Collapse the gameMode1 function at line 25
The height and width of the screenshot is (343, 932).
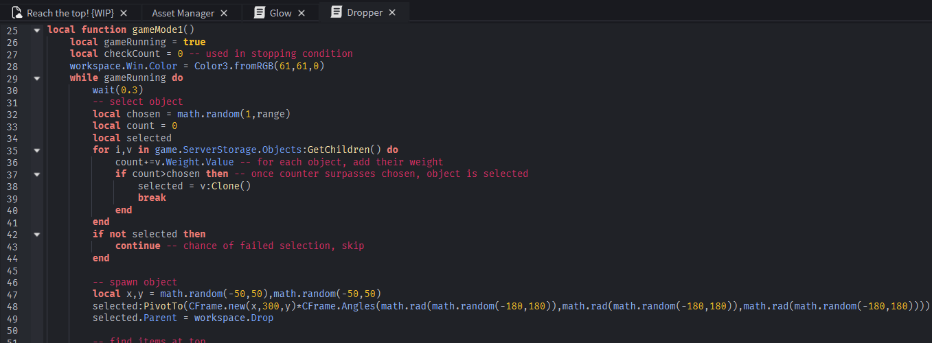36,30
